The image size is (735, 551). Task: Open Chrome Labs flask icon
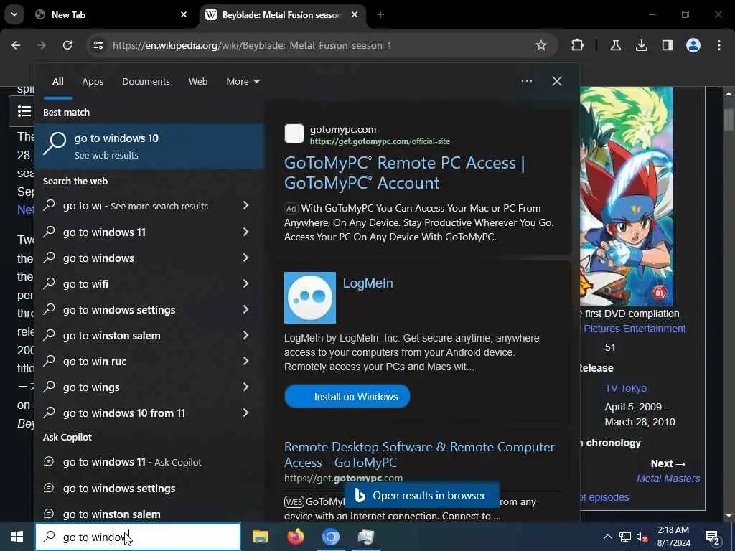615,45
